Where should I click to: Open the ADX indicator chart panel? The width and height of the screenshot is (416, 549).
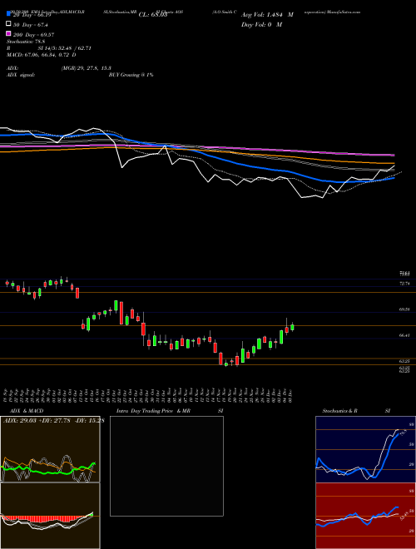50,449
